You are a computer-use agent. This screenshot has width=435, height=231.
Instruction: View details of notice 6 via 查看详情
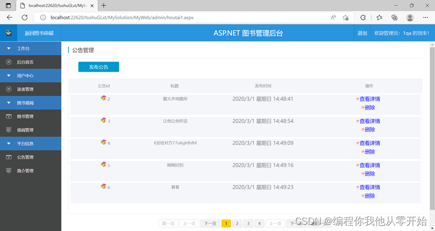pyautogui.click(x=369, y=187)
